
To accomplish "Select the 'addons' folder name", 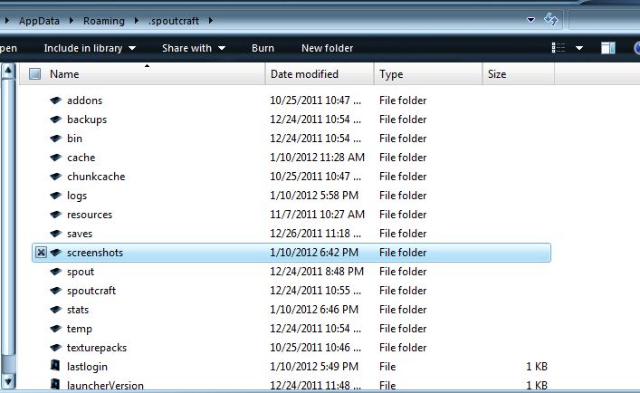I will pyautogui.click(x=84, y=101).
